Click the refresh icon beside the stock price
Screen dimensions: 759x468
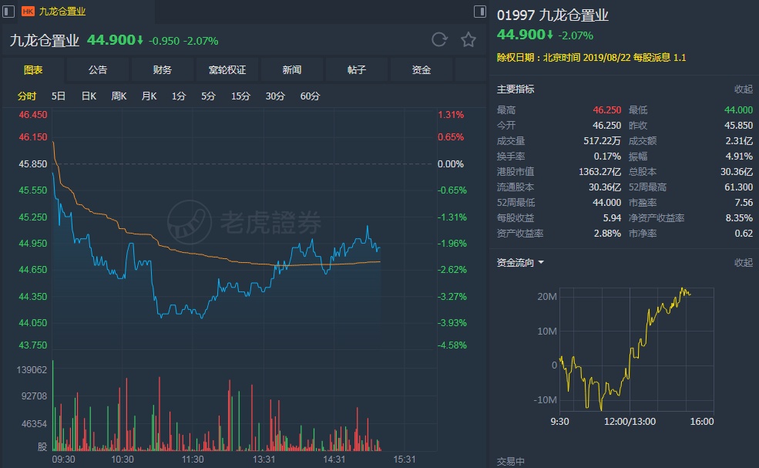(439, 40)
